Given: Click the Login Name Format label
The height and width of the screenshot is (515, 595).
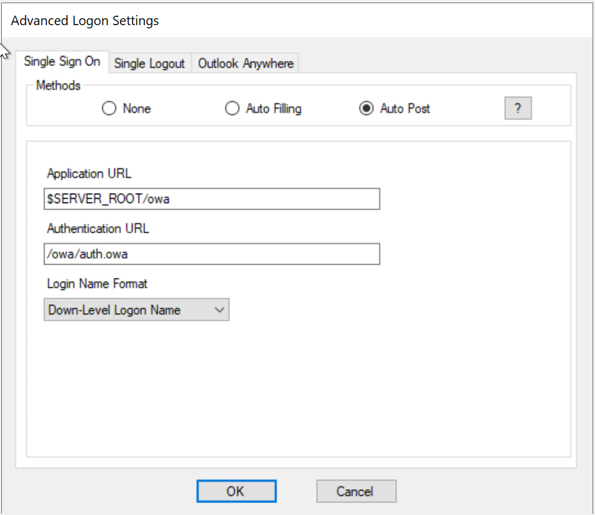Looking at the screenshot, I should 97,284.
